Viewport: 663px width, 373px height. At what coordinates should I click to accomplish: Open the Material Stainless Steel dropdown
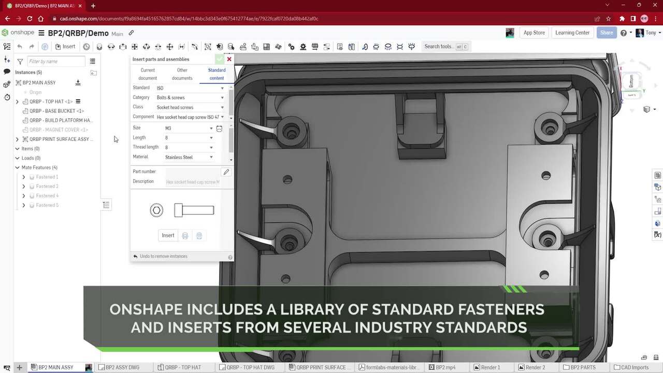[189, 157]
